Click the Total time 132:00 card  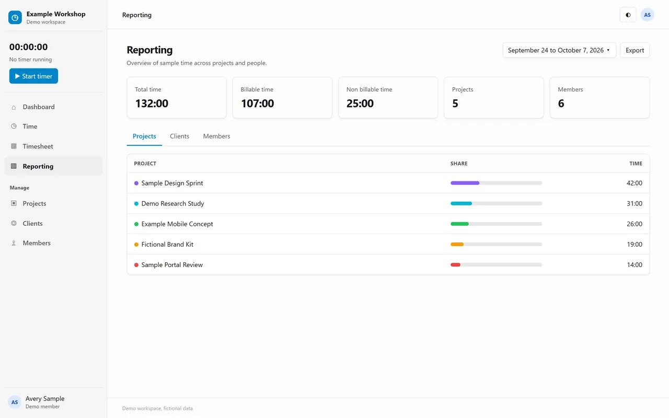(x=177, y=98)
